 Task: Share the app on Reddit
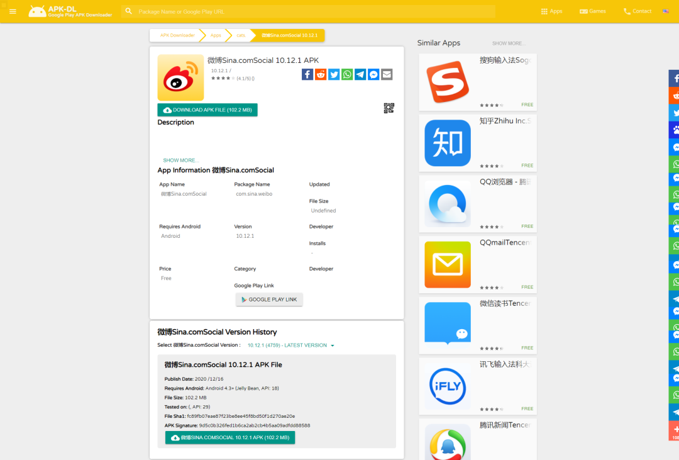coord(320,74)
